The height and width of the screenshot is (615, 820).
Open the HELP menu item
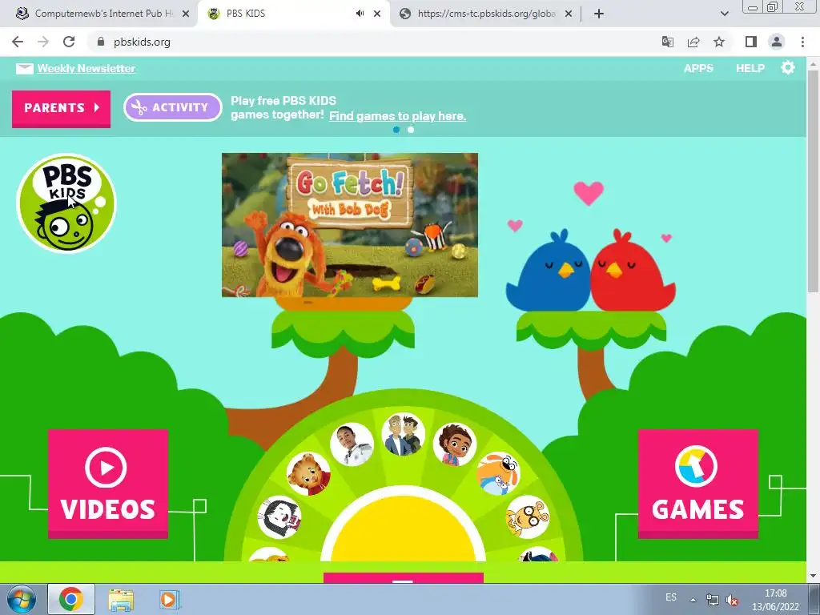coord(750,68)
